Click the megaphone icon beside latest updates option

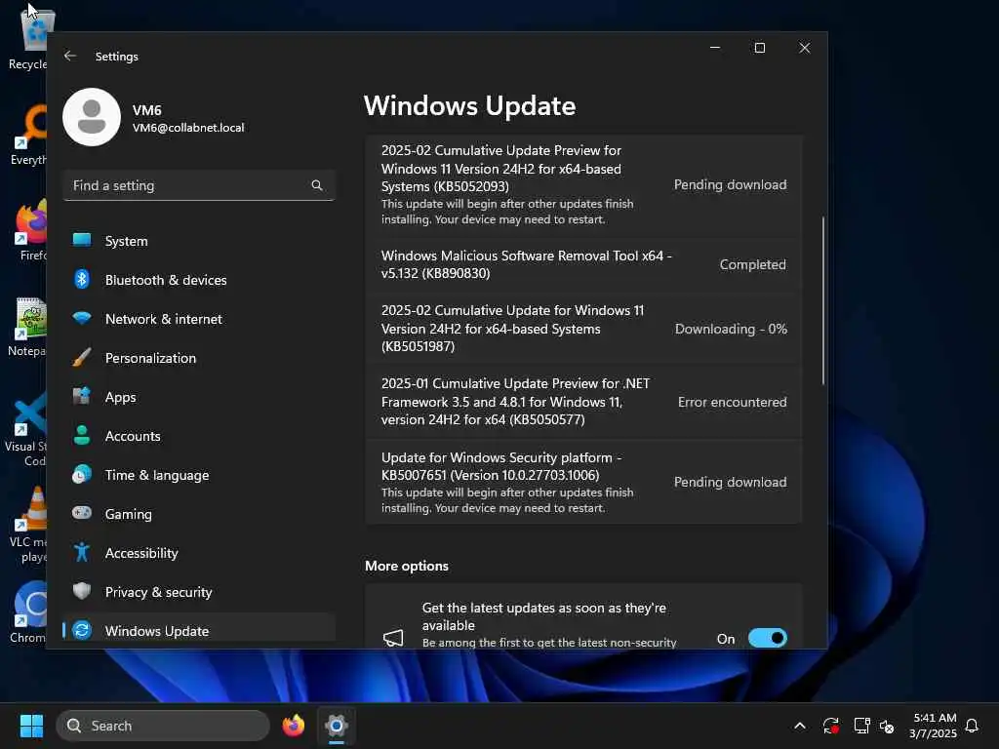(393, 638)
